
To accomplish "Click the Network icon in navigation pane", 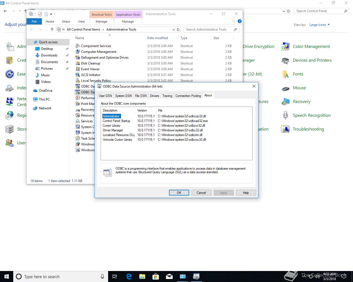I will [35, 108].
